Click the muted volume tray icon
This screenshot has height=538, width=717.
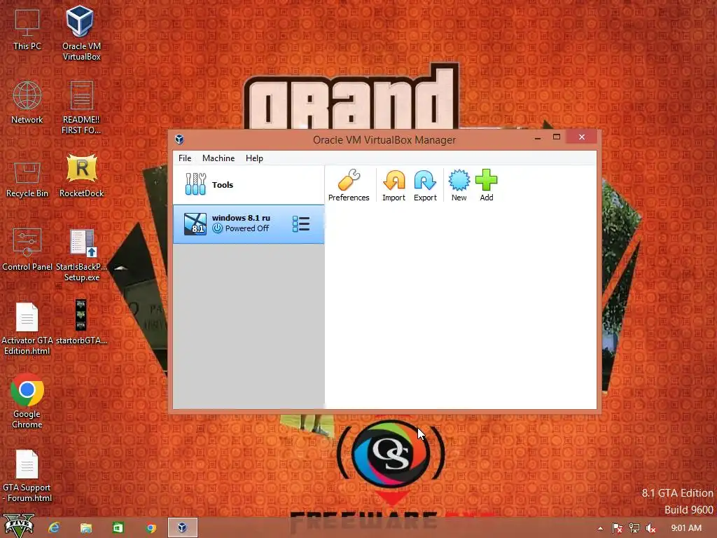(x=650, y=528)
